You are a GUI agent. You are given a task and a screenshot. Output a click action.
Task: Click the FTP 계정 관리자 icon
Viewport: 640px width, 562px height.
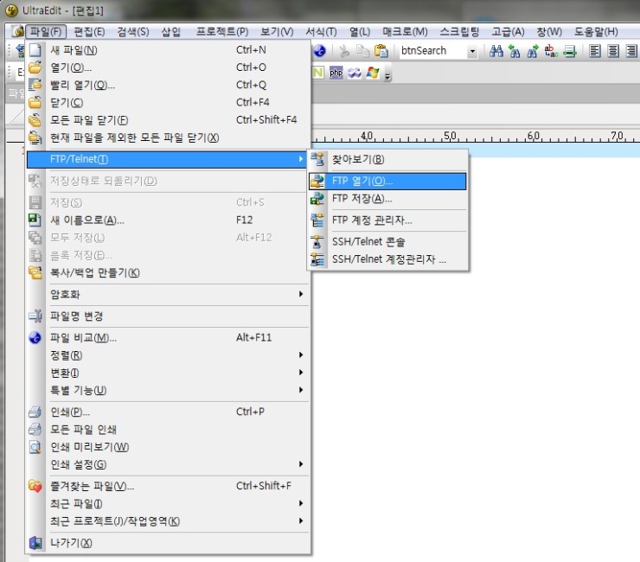click(x=317, y=220)
